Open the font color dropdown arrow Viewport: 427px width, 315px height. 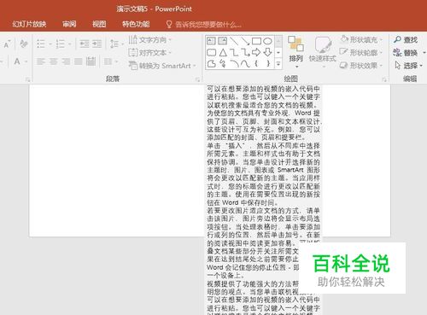[x=26, y=61]
